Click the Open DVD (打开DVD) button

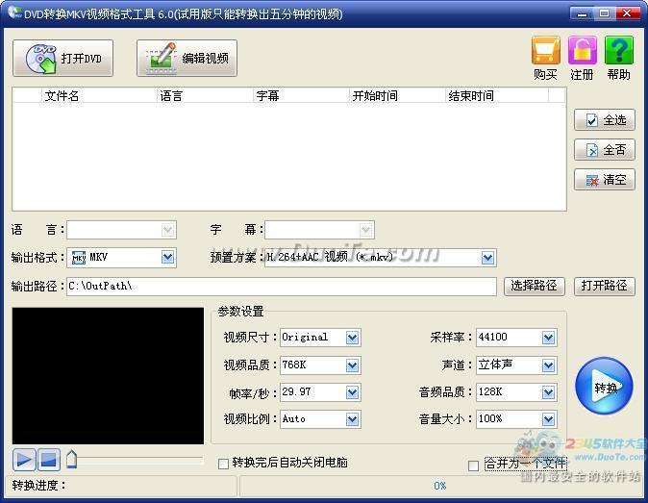point(62,59)
